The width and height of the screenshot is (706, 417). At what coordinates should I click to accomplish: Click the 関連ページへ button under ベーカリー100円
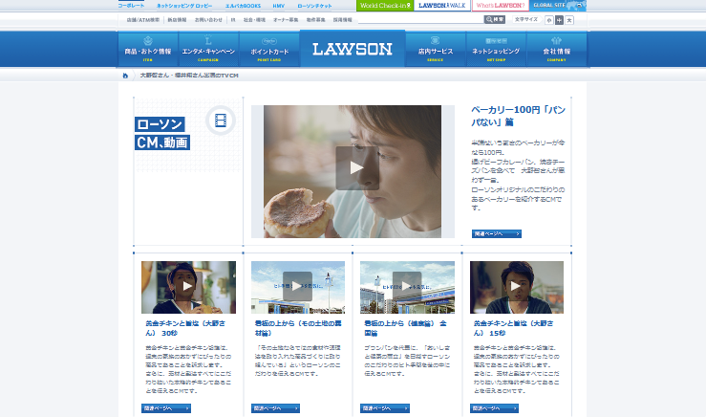tap(497, 233)
